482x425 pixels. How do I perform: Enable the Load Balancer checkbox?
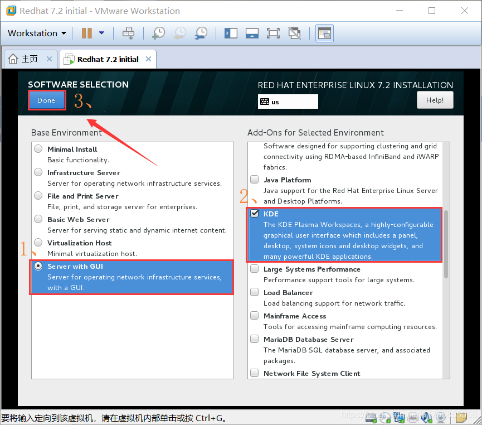tap(255, 292)
